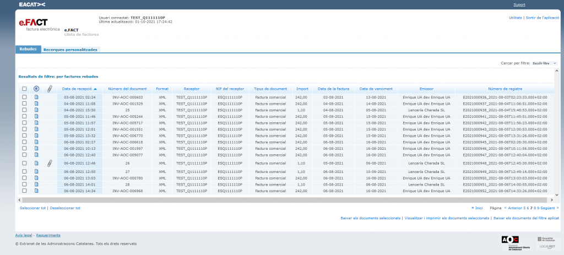Open the paperclip attachment on invoice 26

(x=49, y=163)
